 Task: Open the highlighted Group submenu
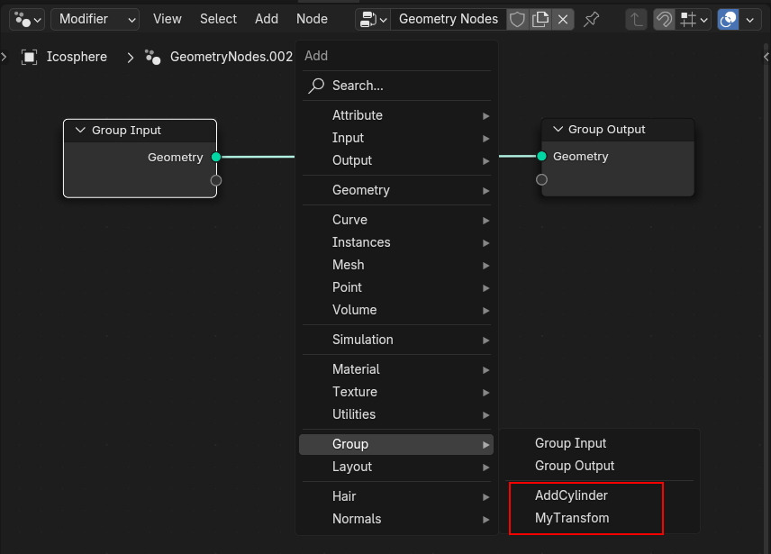[396, 444]
